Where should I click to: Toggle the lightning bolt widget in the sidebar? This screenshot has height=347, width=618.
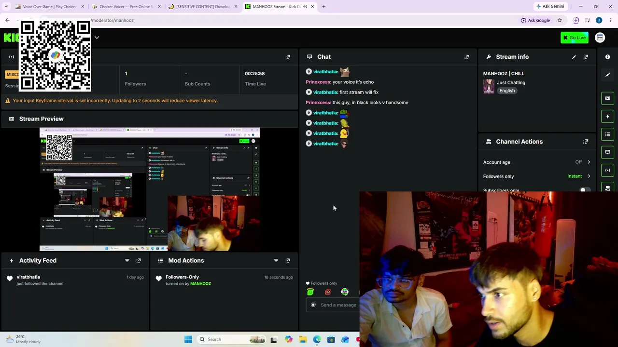pyautogui.click(x=608, y=116)
